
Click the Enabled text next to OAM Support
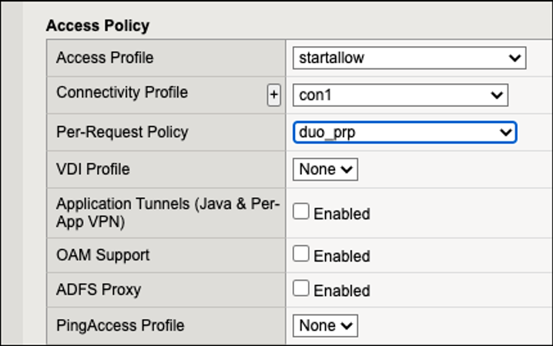(x=341, y=255)
